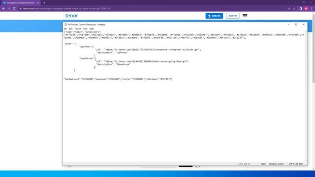Image resolution: width=315 pixels, height=177 pixels.
Task: Click the SIGN IN button on tenor
Action: pos(233,16)
